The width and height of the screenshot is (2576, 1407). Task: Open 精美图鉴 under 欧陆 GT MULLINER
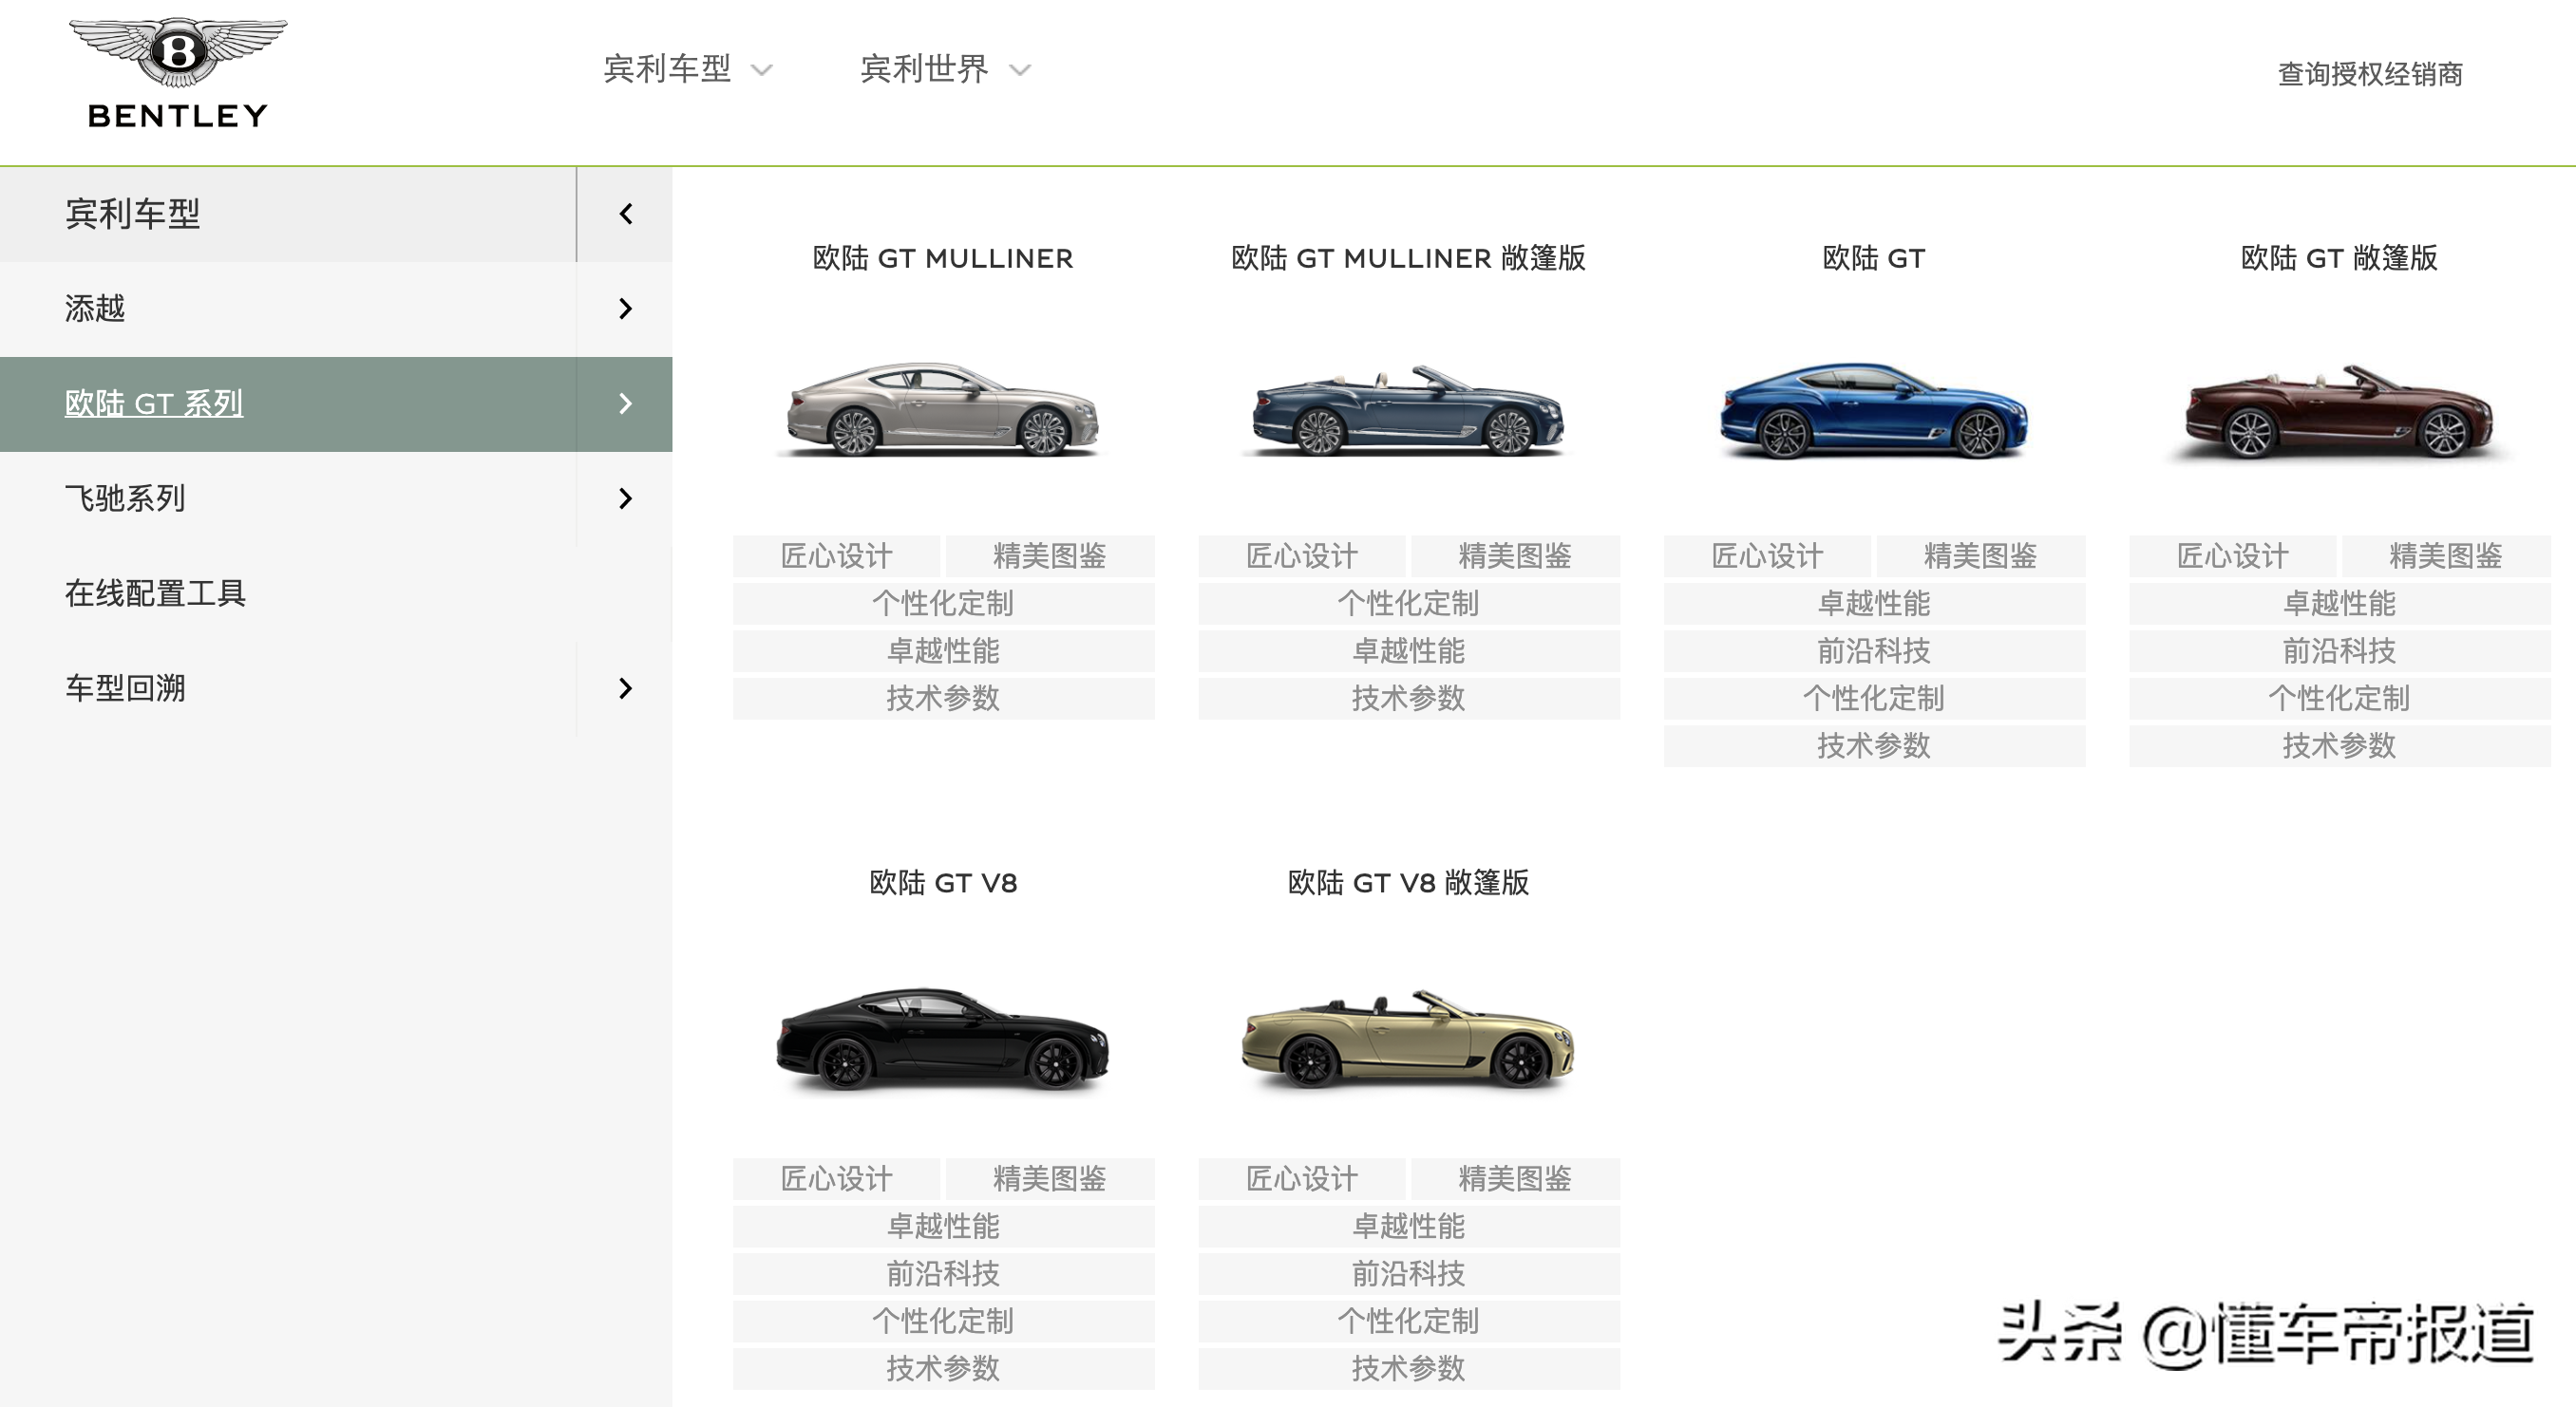[x=1050, y=556]
